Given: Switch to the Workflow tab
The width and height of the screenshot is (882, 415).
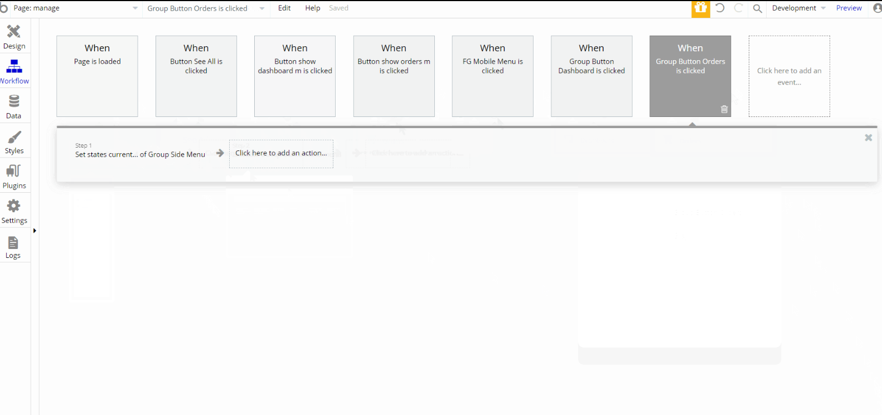Looking at the screenshot, I should coord(14,72).
